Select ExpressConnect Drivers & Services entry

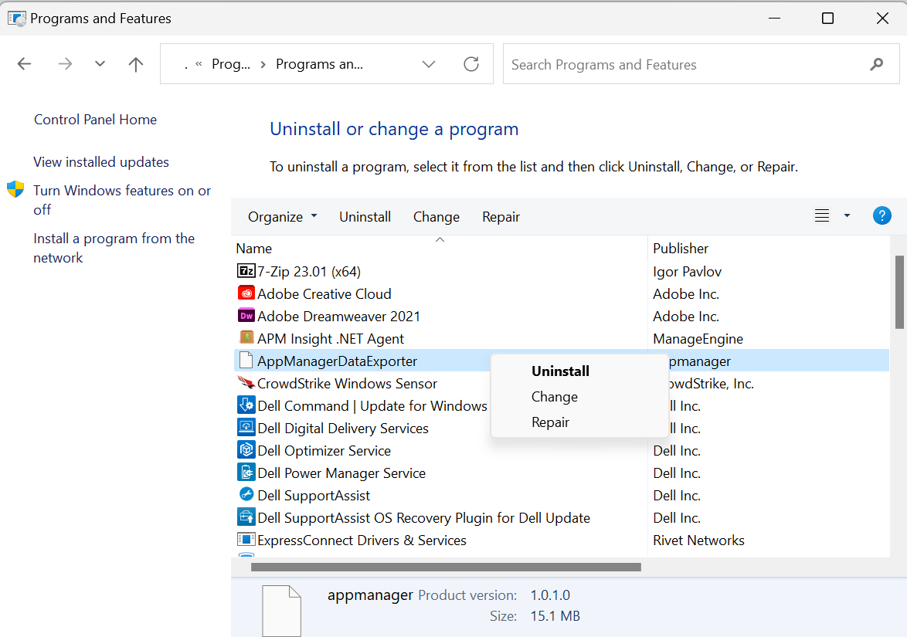tap(362, 540)
